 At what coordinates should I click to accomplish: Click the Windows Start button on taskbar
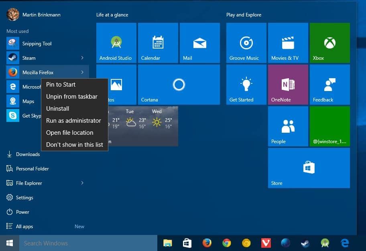pos(10,243)
